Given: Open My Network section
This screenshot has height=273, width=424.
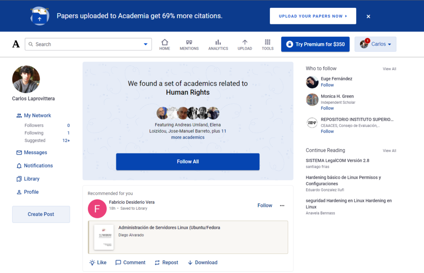Looking at the screenshot, I should (x=37, y=115).
